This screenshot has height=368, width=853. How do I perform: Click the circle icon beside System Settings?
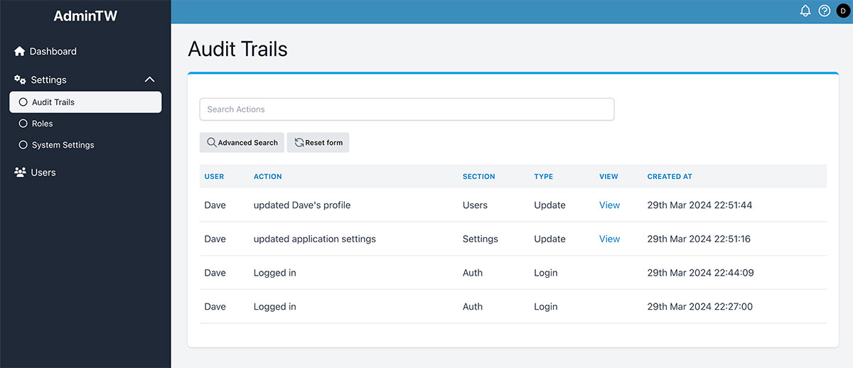pos(23,145)
